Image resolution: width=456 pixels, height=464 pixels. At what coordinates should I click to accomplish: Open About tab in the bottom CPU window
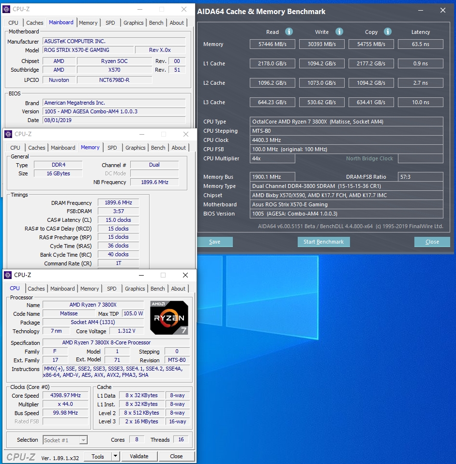click(x=178, y=289)
